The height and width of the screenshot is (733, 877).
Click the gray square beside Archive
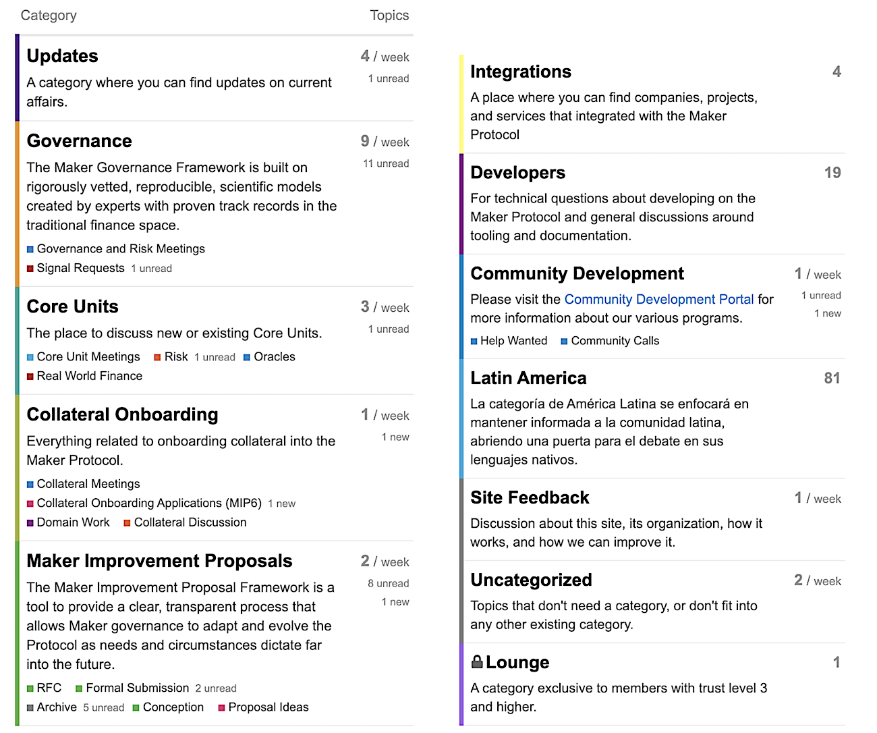(30, 708)
